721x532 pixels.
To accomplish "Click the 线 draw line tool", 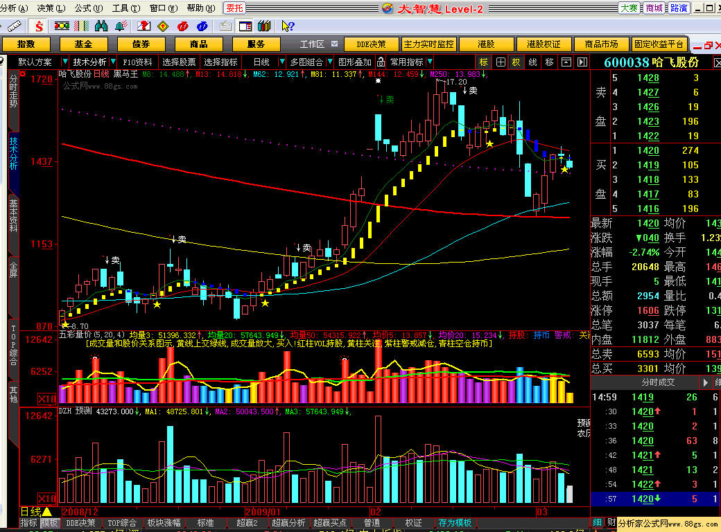I will point(532,62).
